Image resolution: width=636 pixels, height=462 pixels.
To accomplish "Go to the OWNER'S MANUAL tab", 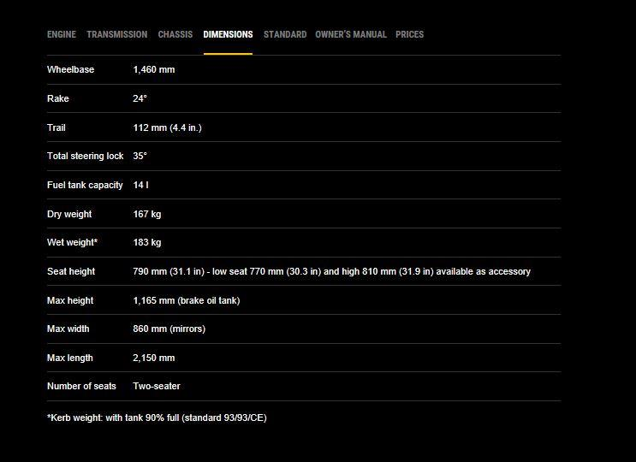I will tap(351, 34).
